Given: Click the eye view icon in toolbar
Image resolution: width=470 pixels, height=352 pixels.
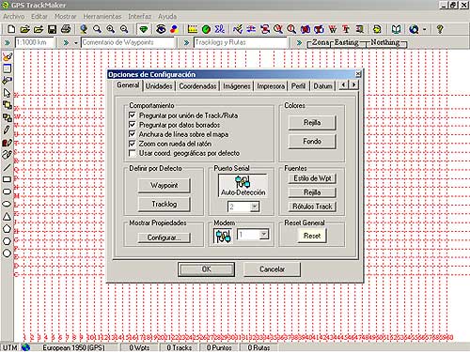Looking at the screenshot, I should click(161, 29).
